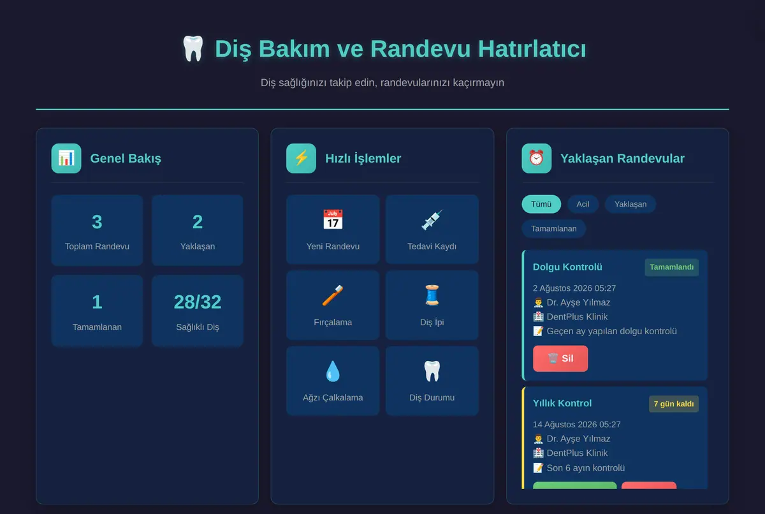
Task: Log a Diş İpi floss action
Action: click(x=432, y=305)
